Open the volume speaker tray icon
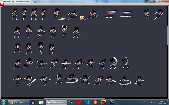Viewport: 169px width, 105px height. tap(154, 103)
